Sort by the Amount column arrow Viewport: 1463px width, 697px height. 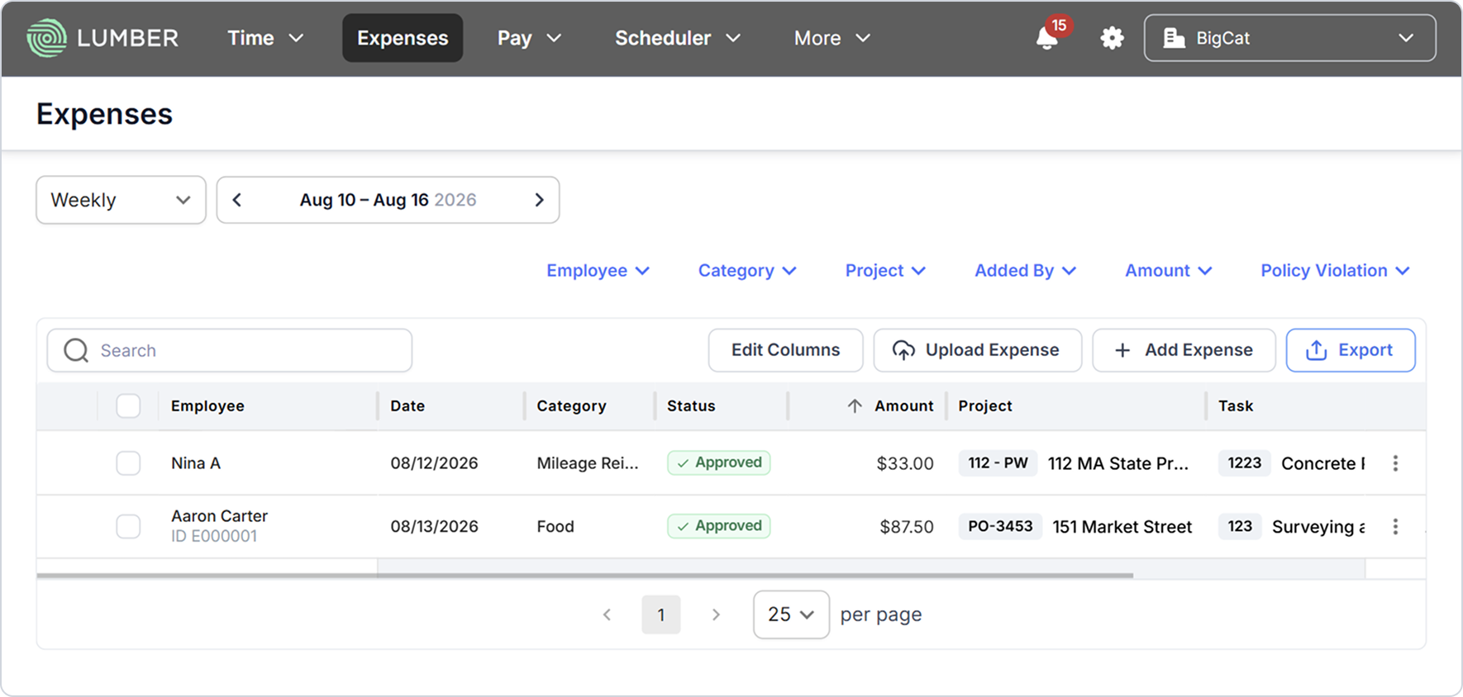coord(855,405)
